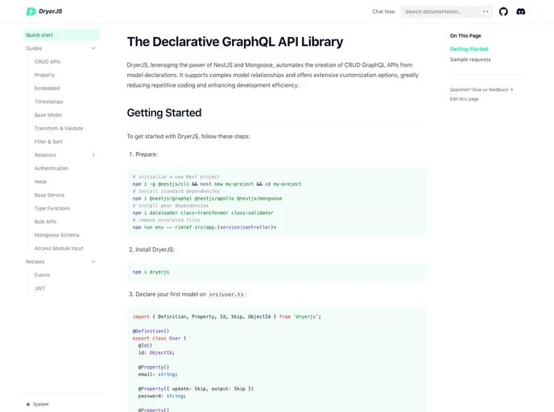Open the System theme selector
554x412 pixels.
(x=38, y=404)
